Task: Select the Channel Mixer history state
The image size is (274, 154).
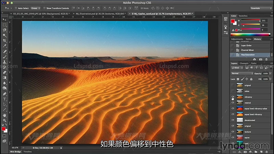Action: click(250, 50)
